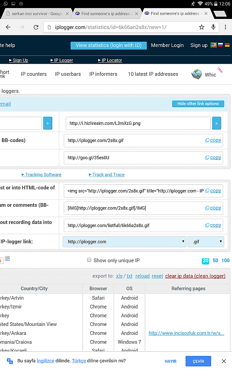The height and width of the screenshot is (371, 232).
Task: Switch to the second Find someone's ip address tab
Action: coord(105,14)
